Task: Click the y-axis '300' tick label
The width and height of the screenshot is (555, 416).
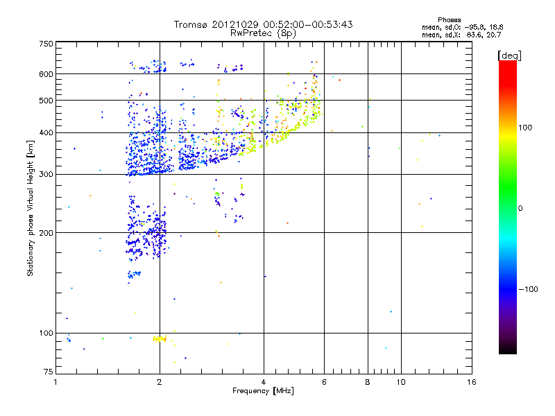Action: coord(46,175)
